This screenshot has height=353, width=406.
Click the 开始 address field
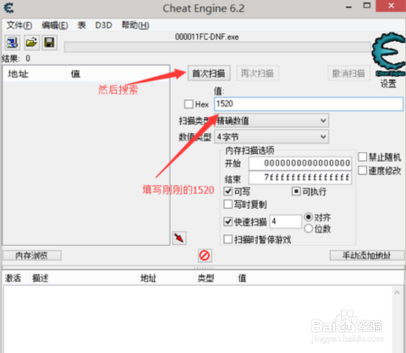(300, 163)
